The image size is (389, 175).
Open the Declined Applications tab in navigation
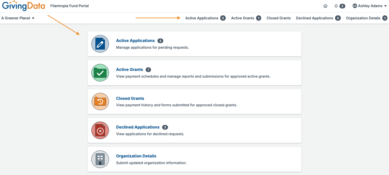[315, 18]
